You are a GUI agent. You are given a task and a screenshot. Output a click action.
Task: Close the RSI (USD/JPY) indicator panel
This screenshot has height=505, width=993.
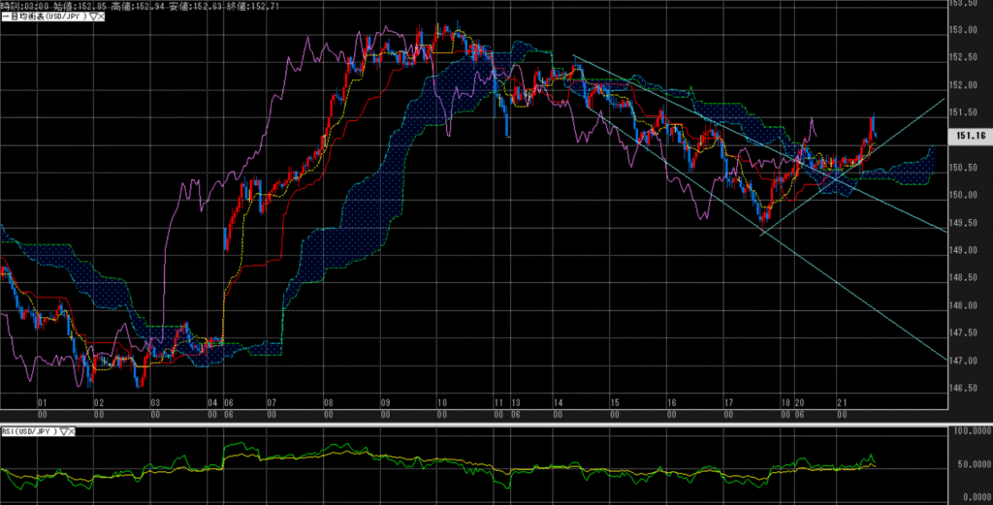pos(73,430)
